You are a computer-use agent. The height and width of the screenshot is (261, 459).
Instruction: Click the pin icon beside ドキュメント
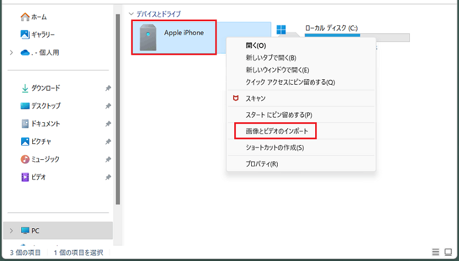click(108, 124)
